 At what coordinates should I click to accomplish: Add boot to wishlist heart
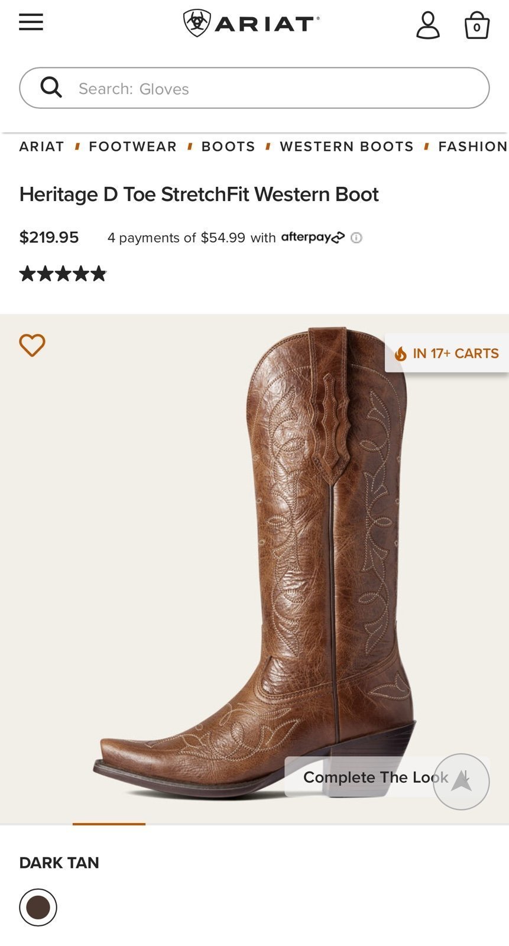pos(32,345)
